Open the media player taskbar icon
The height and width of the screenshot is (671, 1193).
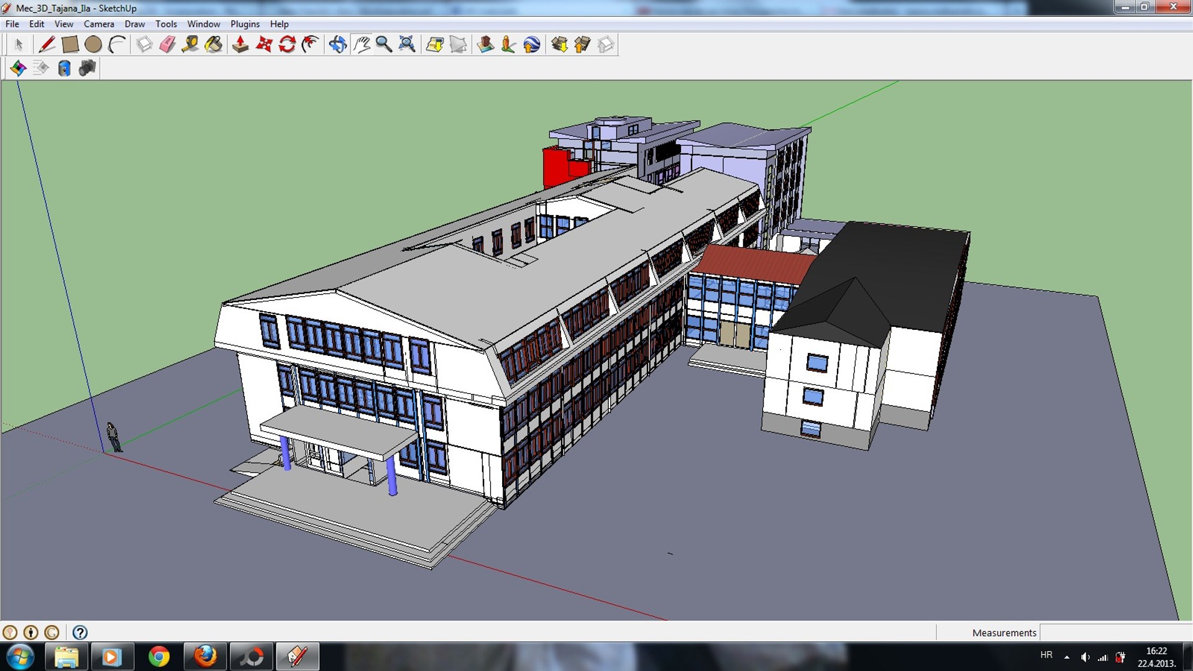coord(112,657)
